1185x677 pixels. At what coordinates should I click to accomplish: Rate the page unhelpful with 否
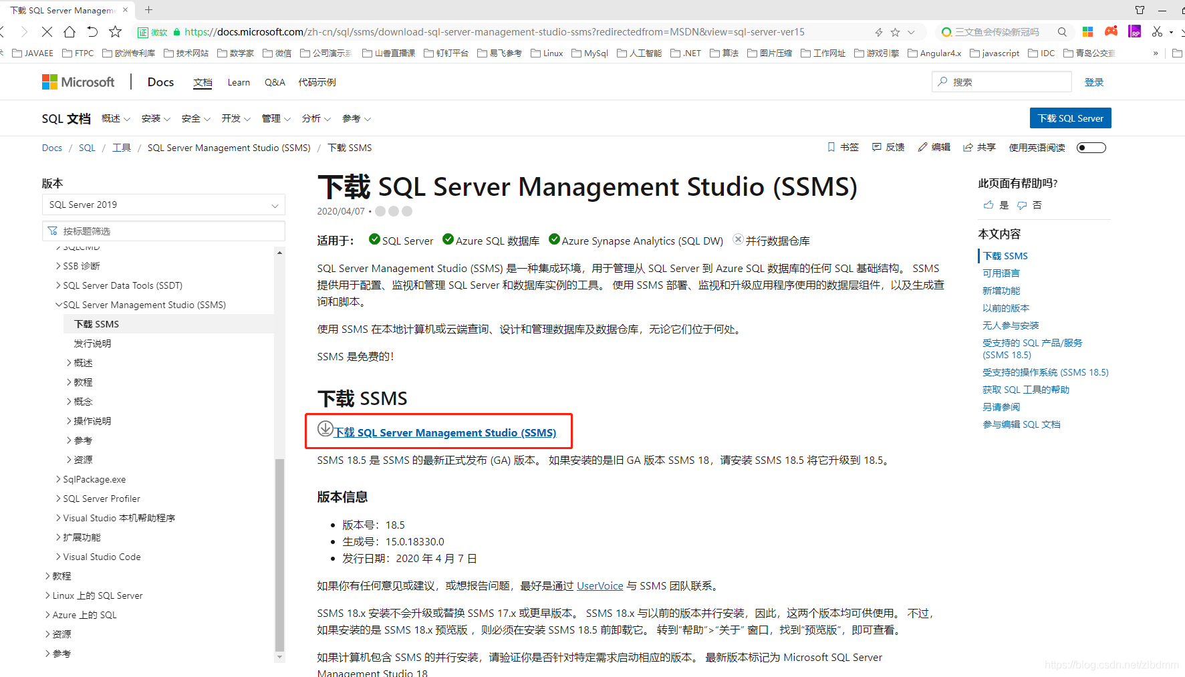coord(1029,205)
